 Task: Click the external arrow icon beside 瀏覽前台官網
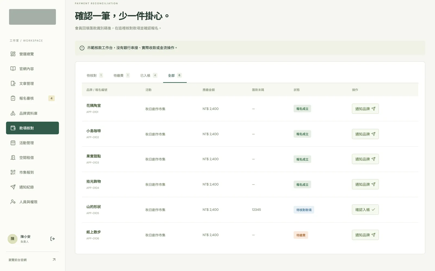click(x=54, y=260)
